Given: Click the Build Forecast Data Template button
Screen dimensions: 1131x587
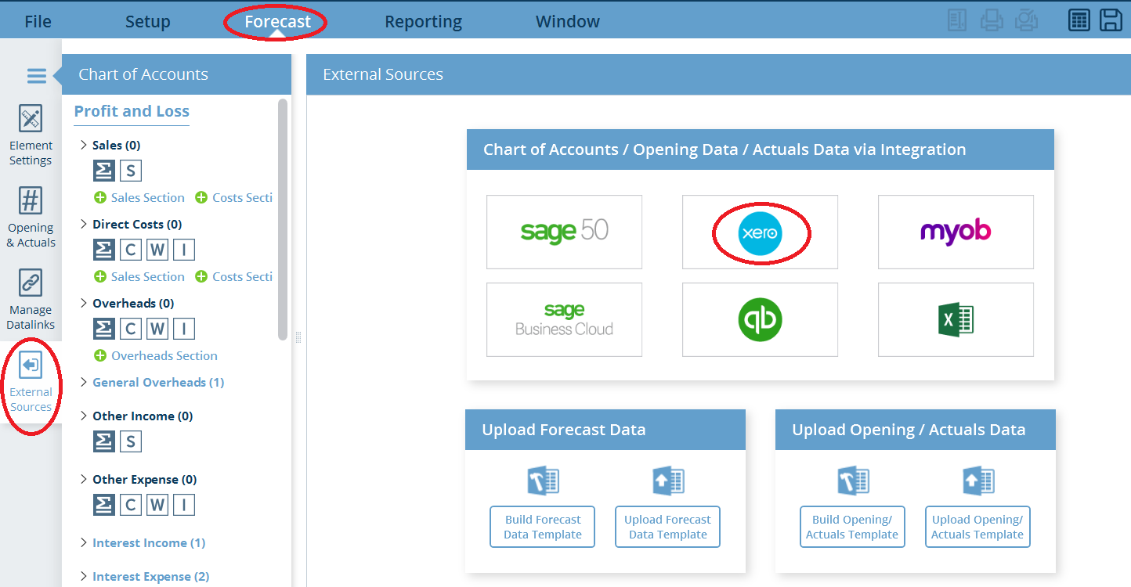Looking at the screenshot, I should click(x=543, y=527).
